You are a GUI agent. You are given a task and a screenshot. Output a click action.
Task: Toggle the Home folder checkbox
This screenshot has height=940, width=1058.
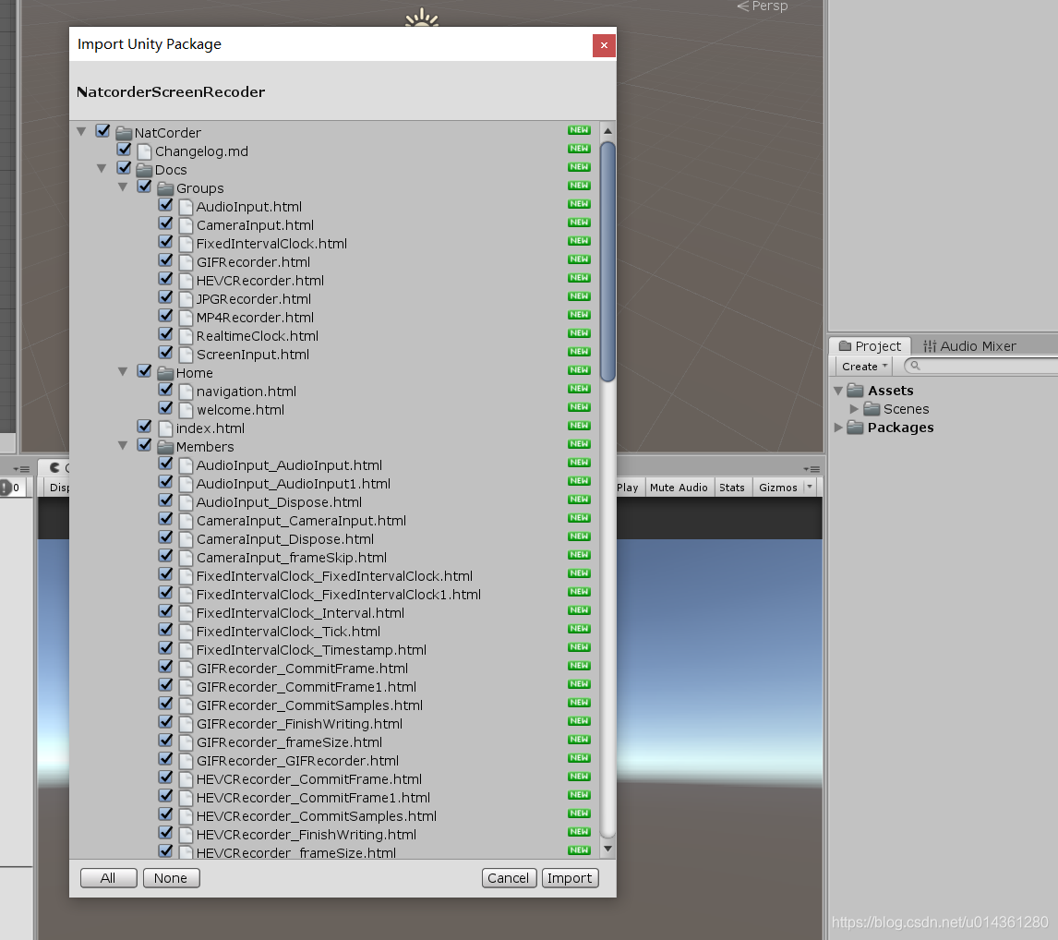tap(144, 370)
